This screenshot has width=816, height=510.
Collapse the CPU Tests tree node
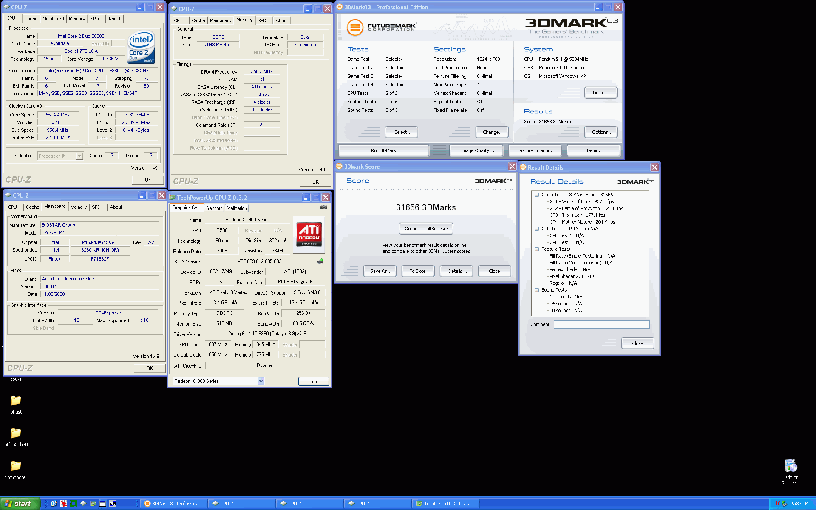point(537,229)
